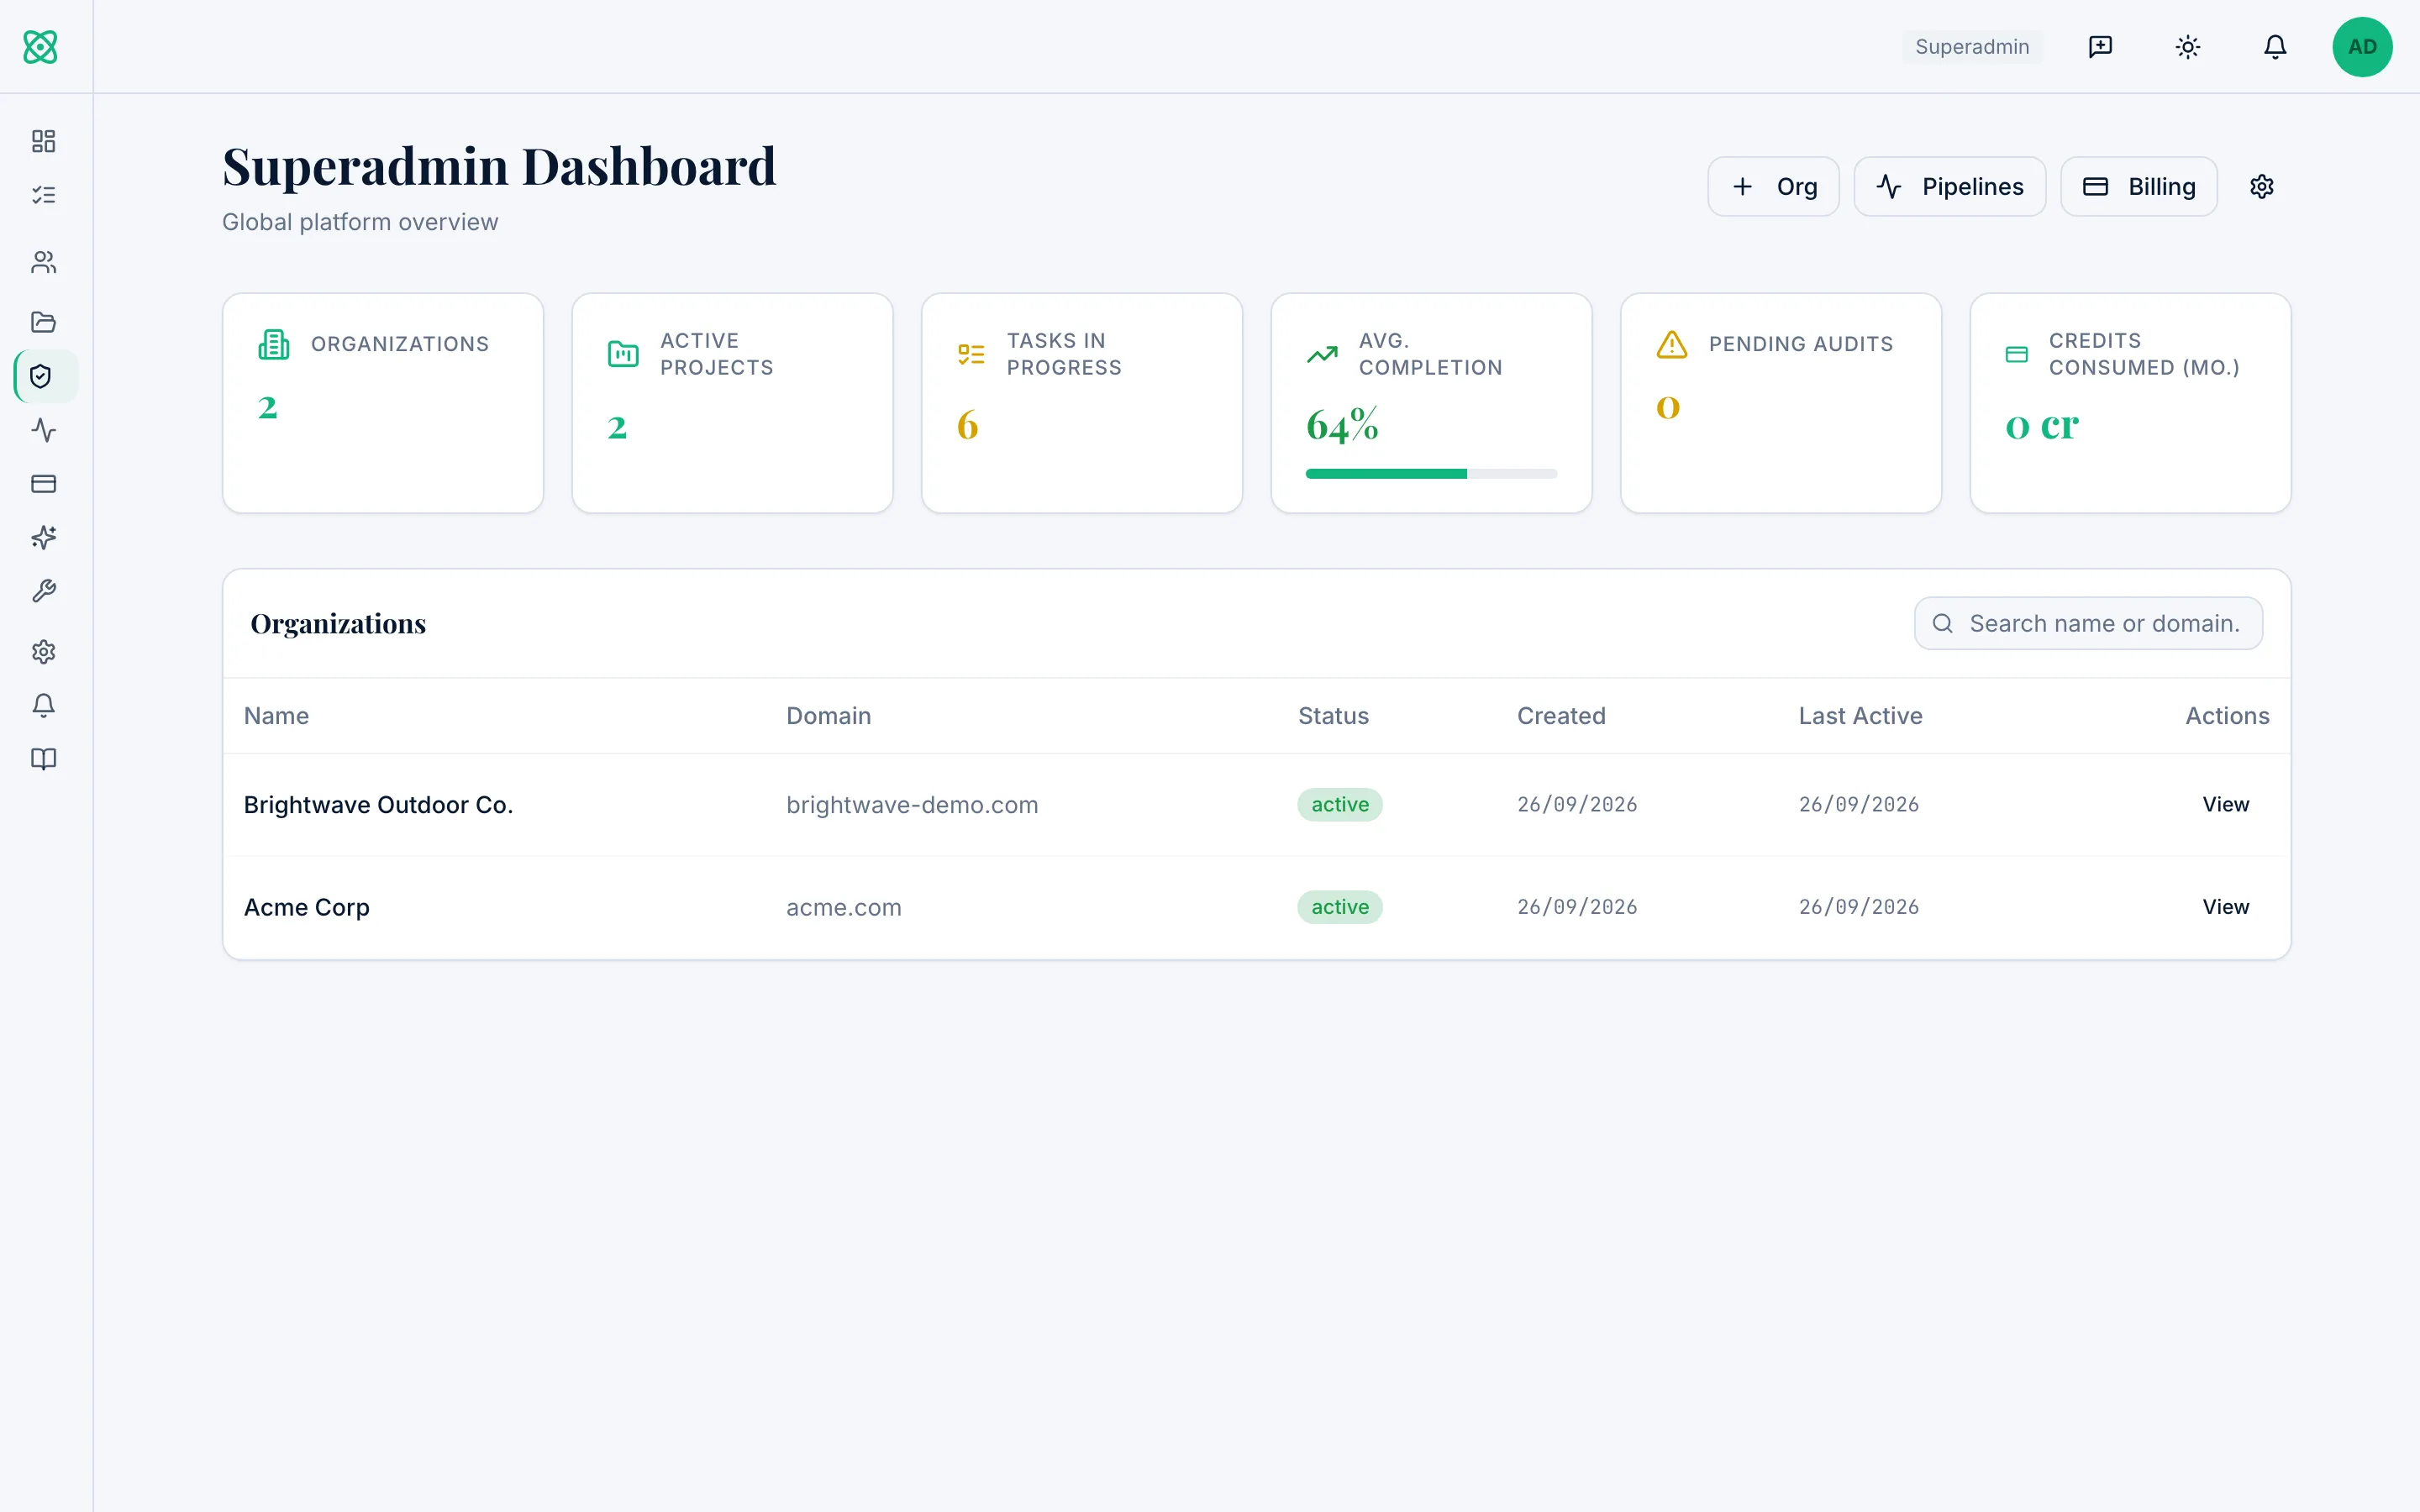Click the Name column header
Viewport: 2420px width, 1512px height.
pyautogui.click(x=276, y=716)
